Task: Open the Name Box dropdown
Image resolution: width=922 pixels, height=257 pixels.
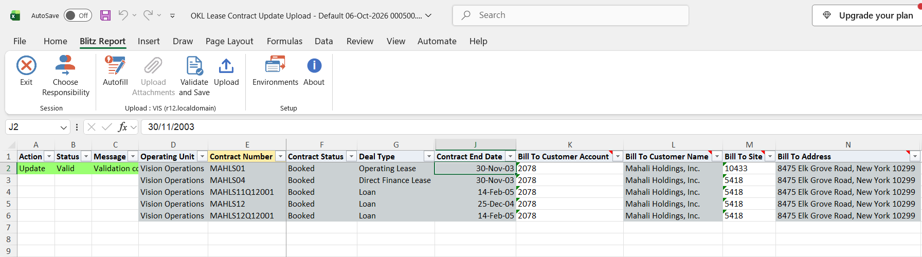Action: tap(64, 127)
